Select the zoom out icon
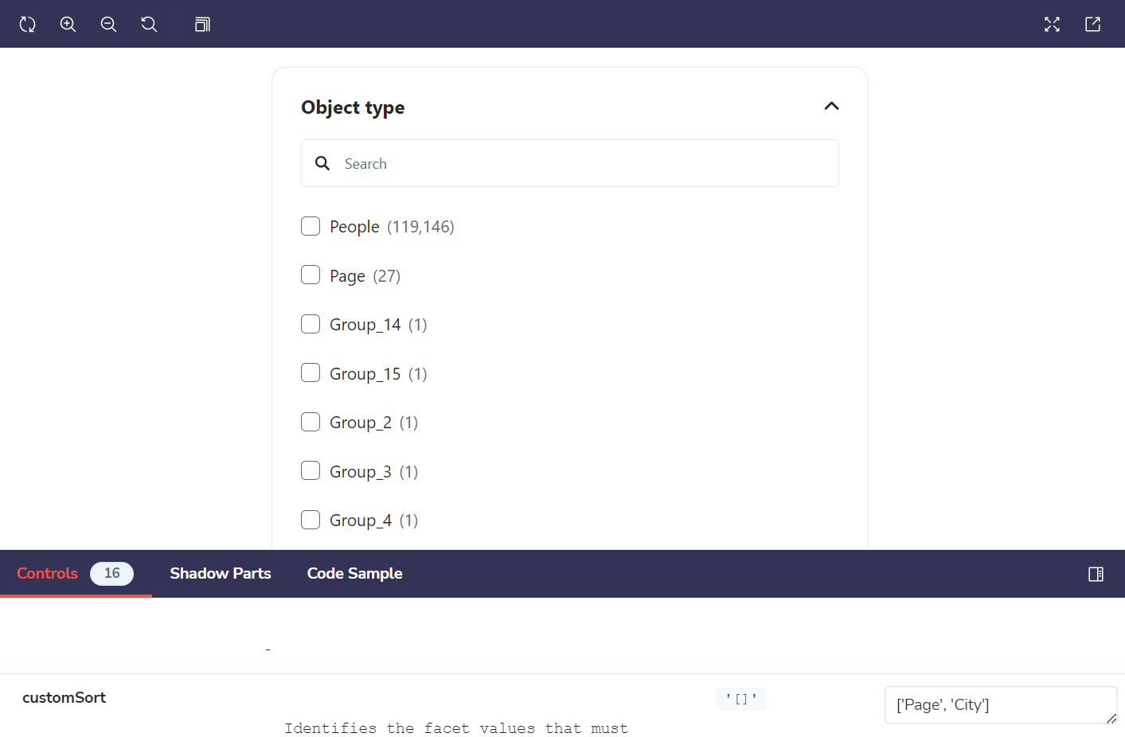Image resolution: width=1125 pixels, height=737 pixels. (108, 24)
